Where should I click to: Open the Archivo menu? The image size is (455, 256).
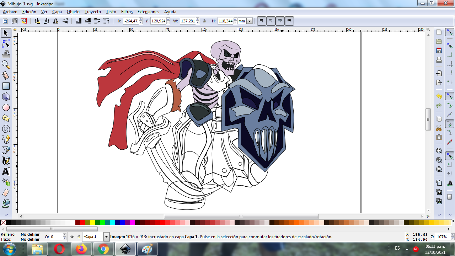10,12
